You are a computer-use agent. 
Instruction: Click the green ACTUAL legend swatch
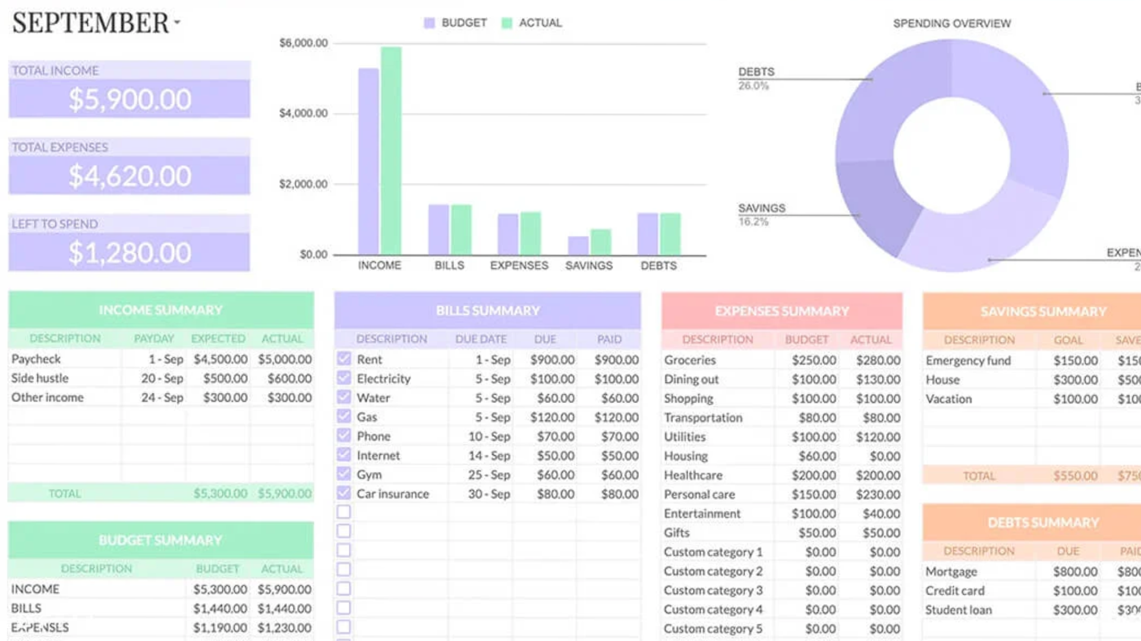tap(506, 23)
